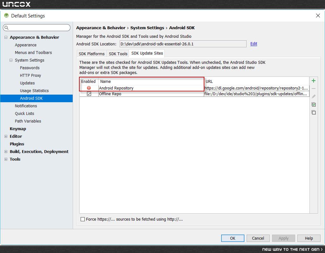Expand Build, Execution, Deployment node
The image size is (325, 253).
[6, 152]
